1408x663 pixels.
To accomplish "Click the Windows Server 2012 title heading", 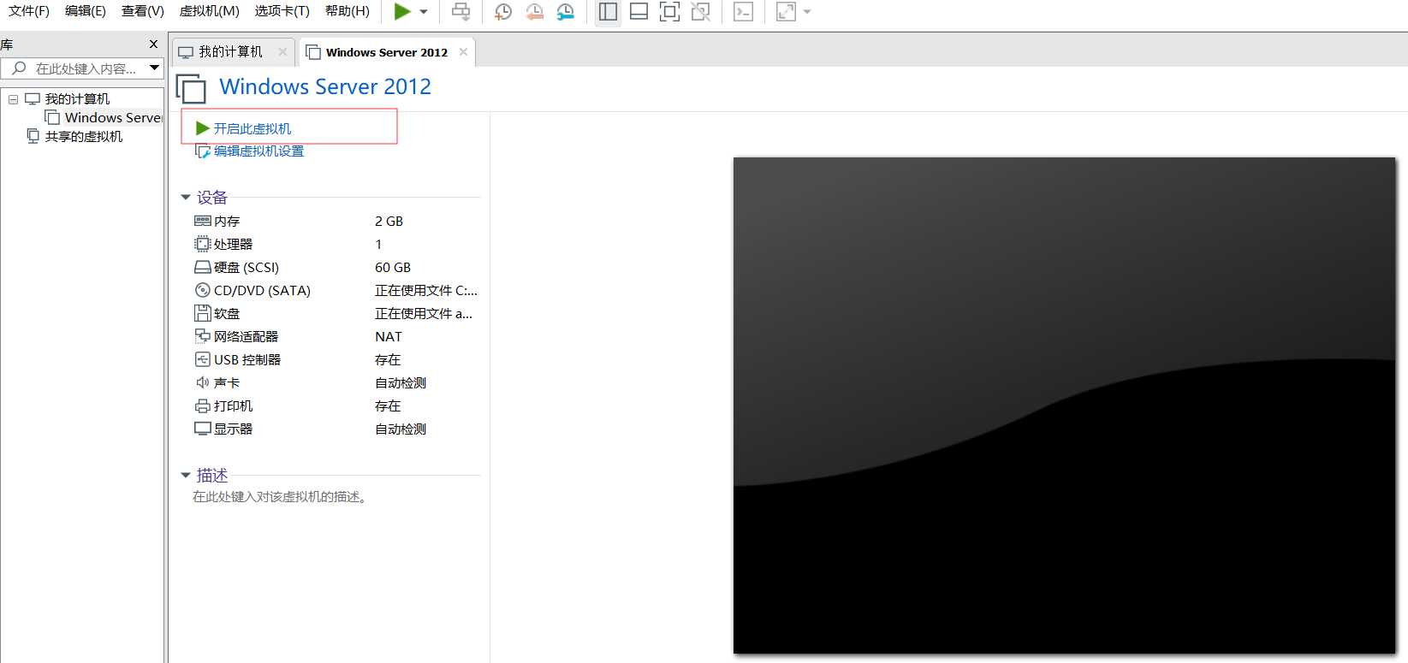I will tap(325, 86).
